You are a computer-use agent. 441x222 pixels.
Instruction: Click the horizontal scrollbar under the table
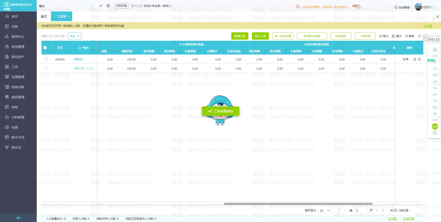tap(298, 204)
